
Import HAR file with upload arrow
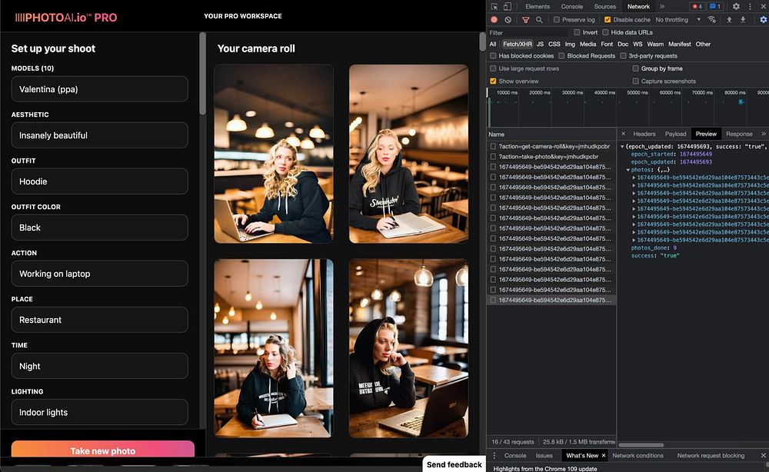(729, 20)
